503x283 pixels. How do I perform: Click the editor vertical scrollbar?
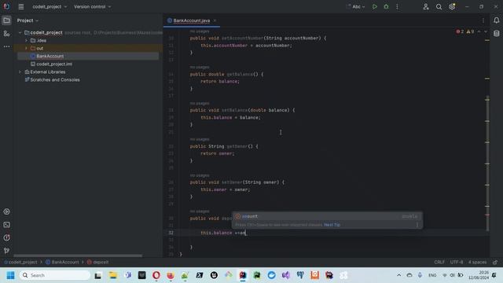pos(487,164)
